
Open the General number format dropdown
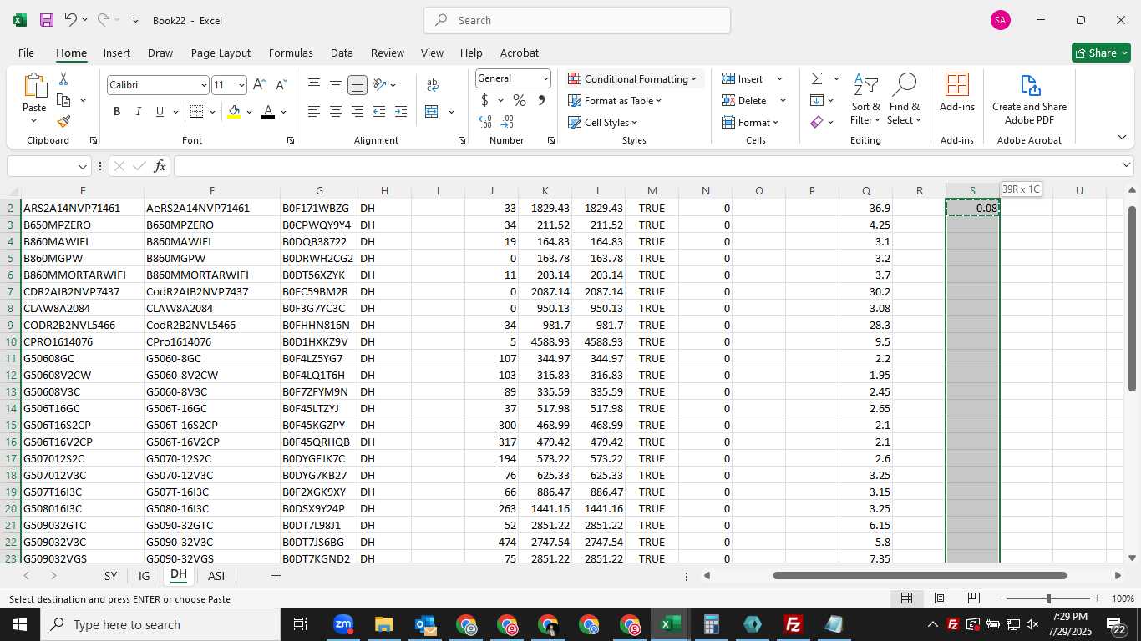[x=545, y=78]
